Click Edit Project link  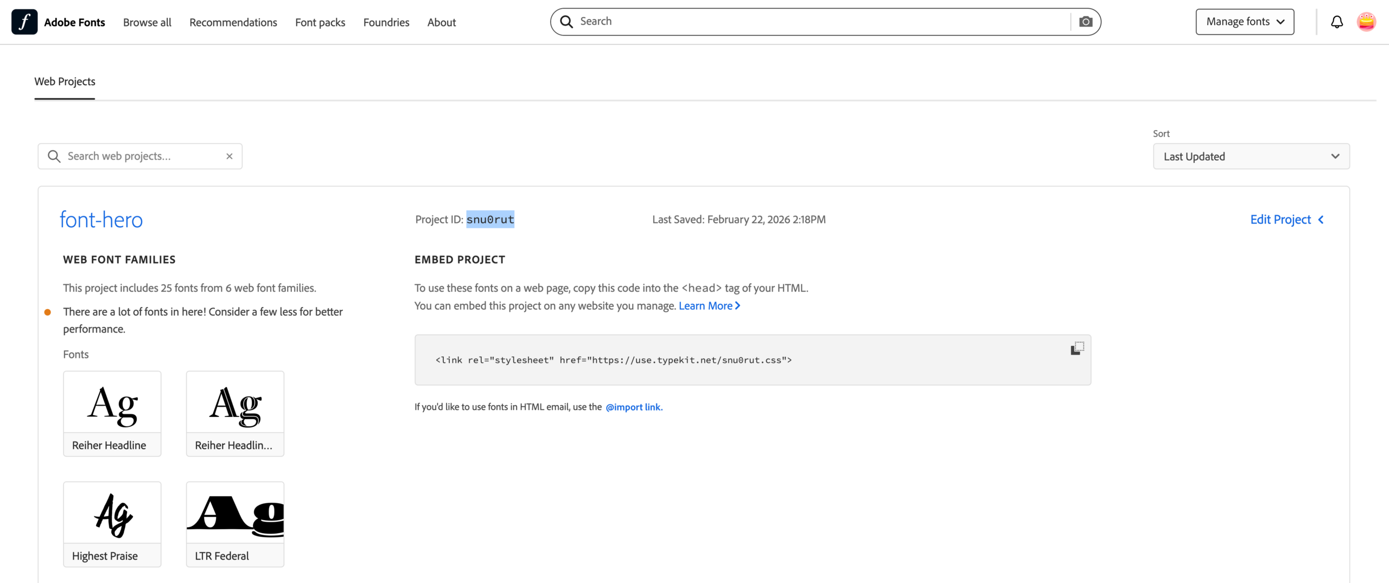1280,220
